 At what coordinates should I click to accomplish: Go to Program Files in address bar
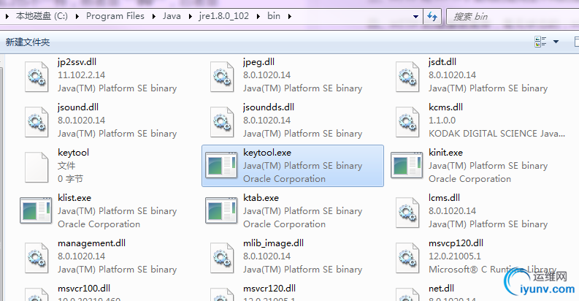tap(115, 16)
